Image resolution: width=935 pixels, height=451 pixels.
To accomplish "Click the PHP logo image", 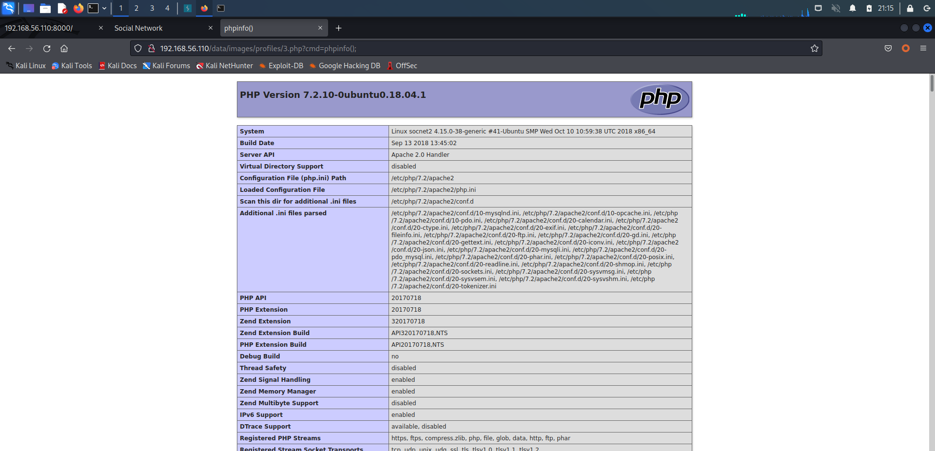I will pos(660,99).
